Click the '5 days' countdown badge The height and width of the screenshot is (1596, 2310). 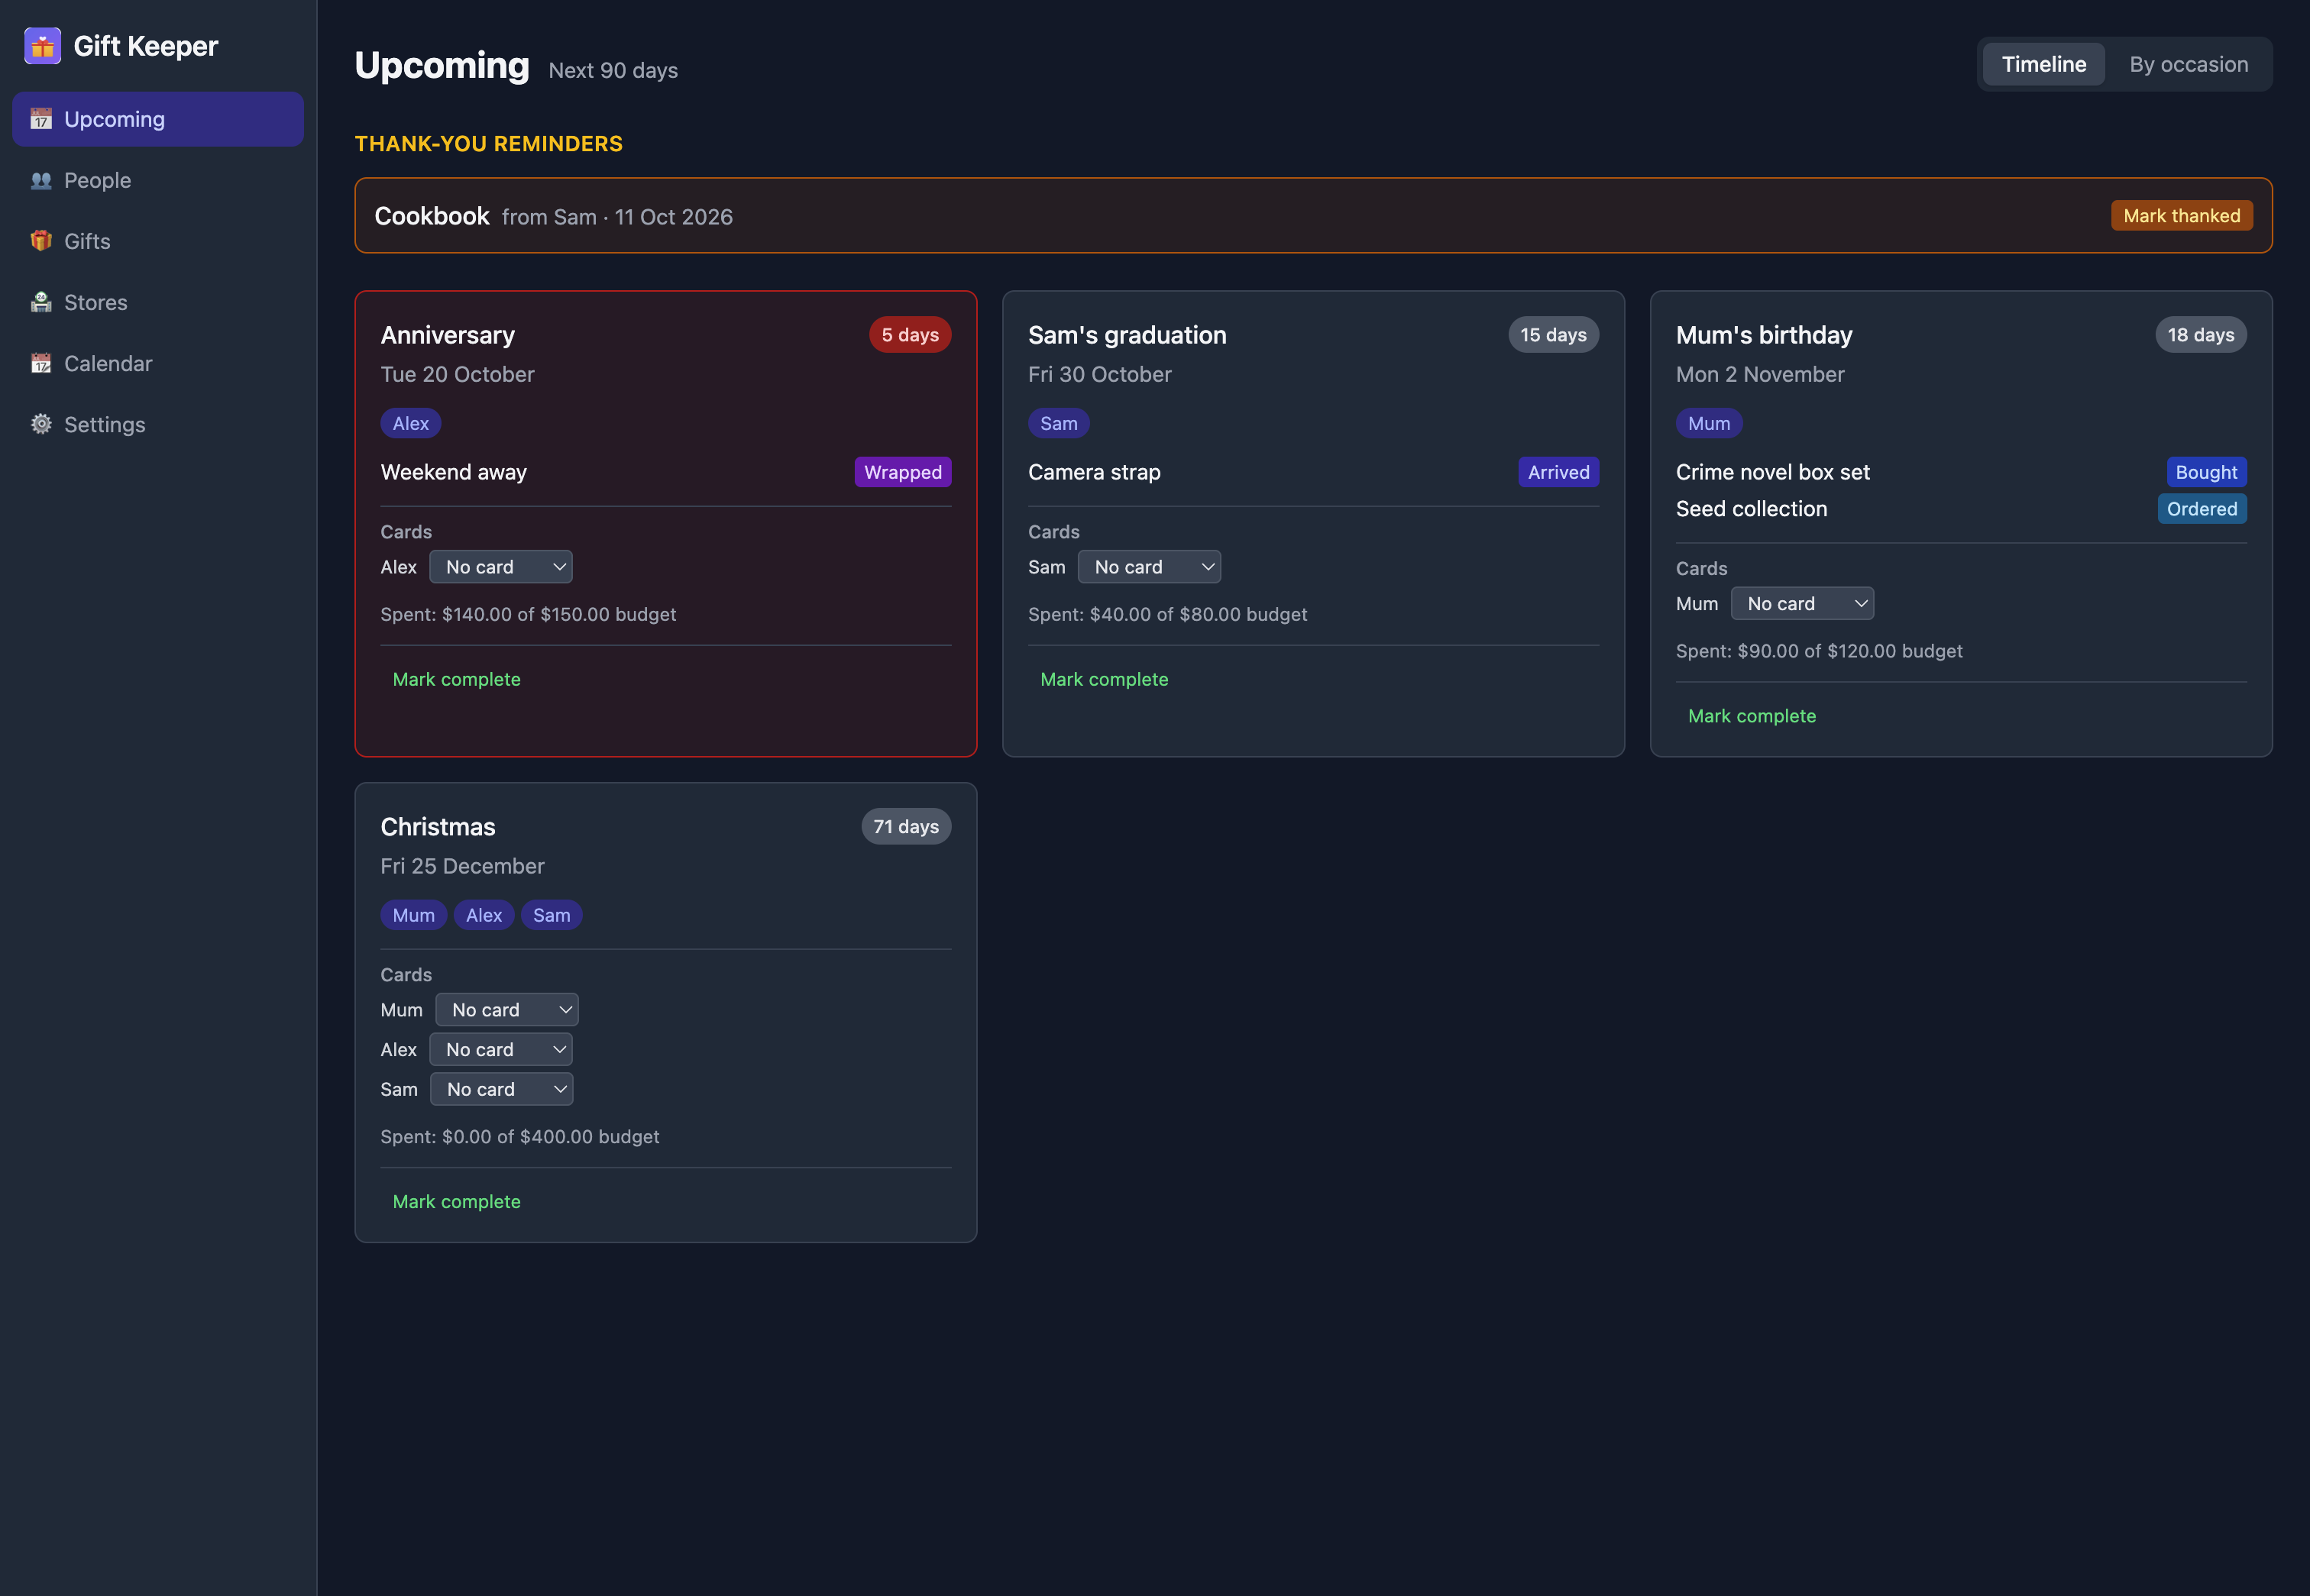[x=909, y=335]
